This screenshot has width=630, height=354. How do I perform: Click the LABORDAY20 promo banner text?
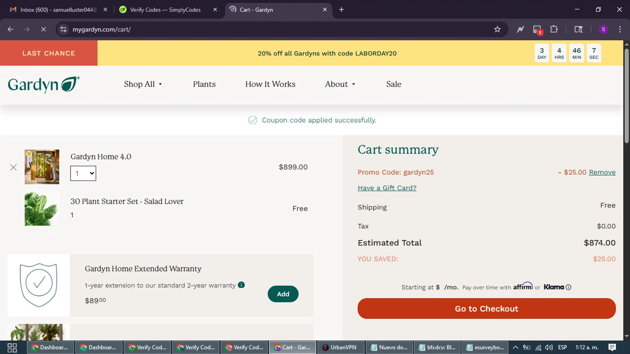point(327,53)
